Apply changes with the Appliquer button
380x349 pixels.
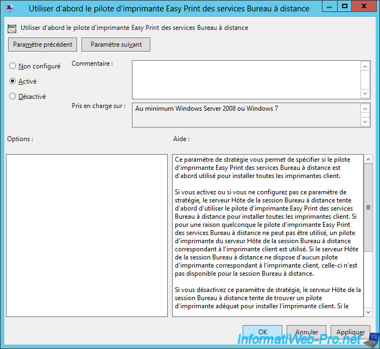351,332
